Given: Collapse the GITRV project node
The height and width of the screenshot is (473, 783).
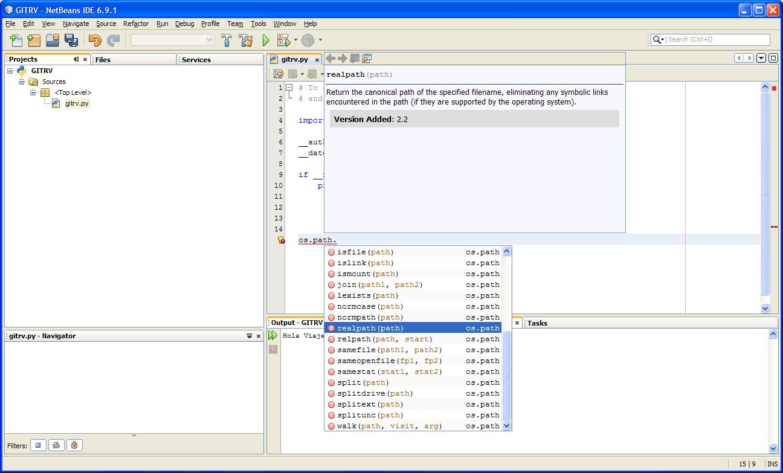Looking at the screenshot, I should 10,71.
